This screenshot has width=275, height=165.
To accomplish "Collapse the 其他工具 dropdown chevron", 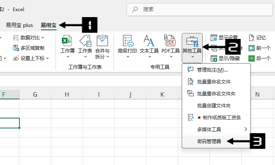I will click(x=192, y=57).
